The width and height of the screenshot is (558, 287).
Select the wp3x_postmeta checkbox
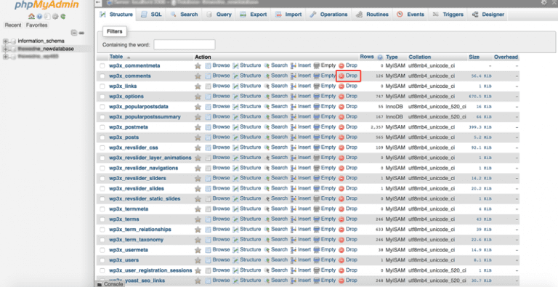(102, 127)
